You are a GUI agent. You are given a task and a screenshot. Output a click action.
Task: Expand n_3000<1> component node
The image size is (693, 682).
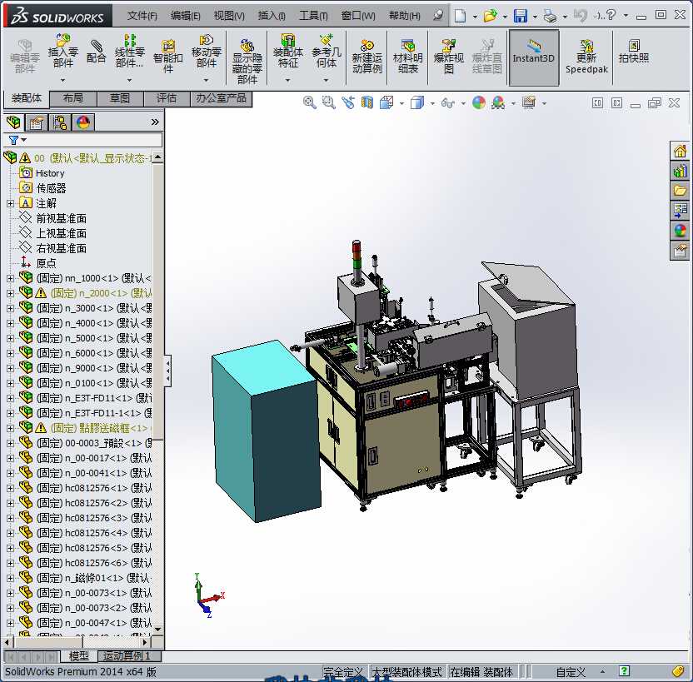(10, 308)
